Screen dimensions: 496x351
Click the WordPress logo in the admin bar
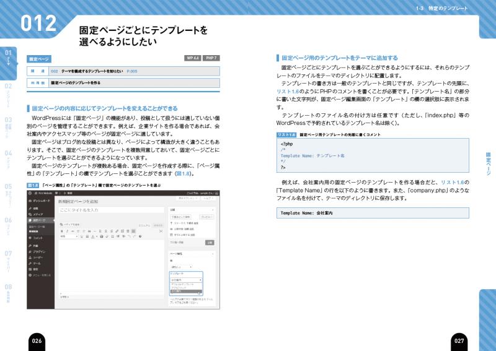(30, 193)
